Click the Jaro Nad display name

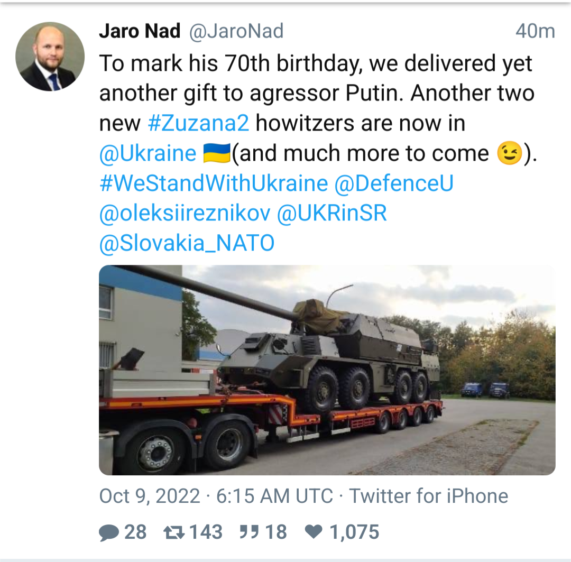[x=140, y=32]
